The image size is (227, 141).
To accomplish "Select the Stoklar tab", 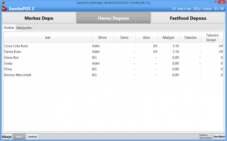I will (x=9, y=28).
